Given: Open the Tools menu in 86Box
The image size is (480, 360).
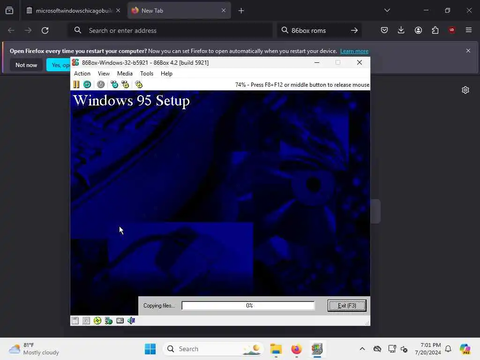Looking at the screenshot, I should click(147, 74).
